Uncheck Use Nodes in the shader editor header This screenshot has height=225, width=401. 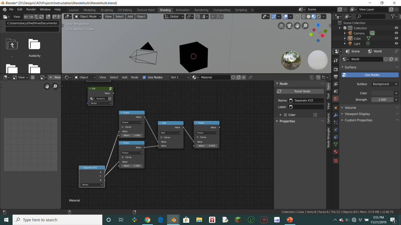click(144, 77)
